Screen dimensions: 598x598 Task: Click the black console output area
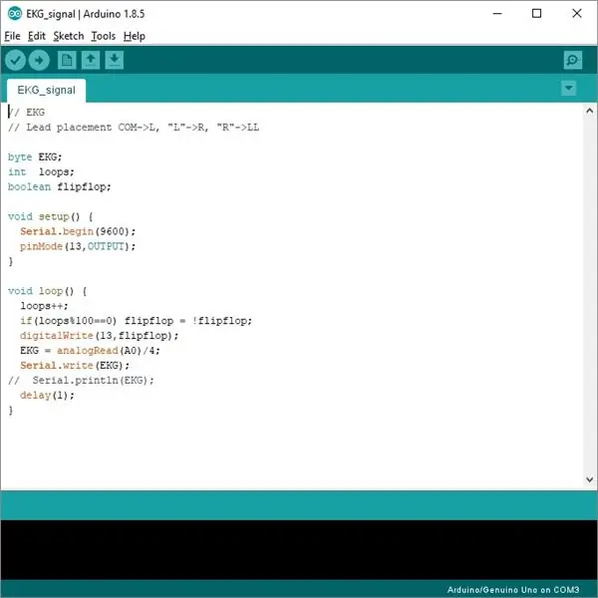click(299, 549)
